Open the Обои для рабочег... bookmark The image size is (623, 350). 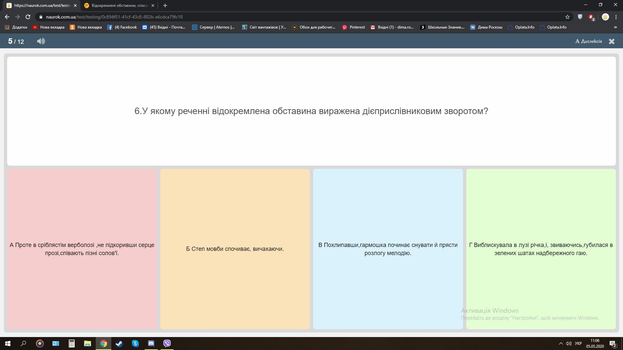(x=314, y=27)
